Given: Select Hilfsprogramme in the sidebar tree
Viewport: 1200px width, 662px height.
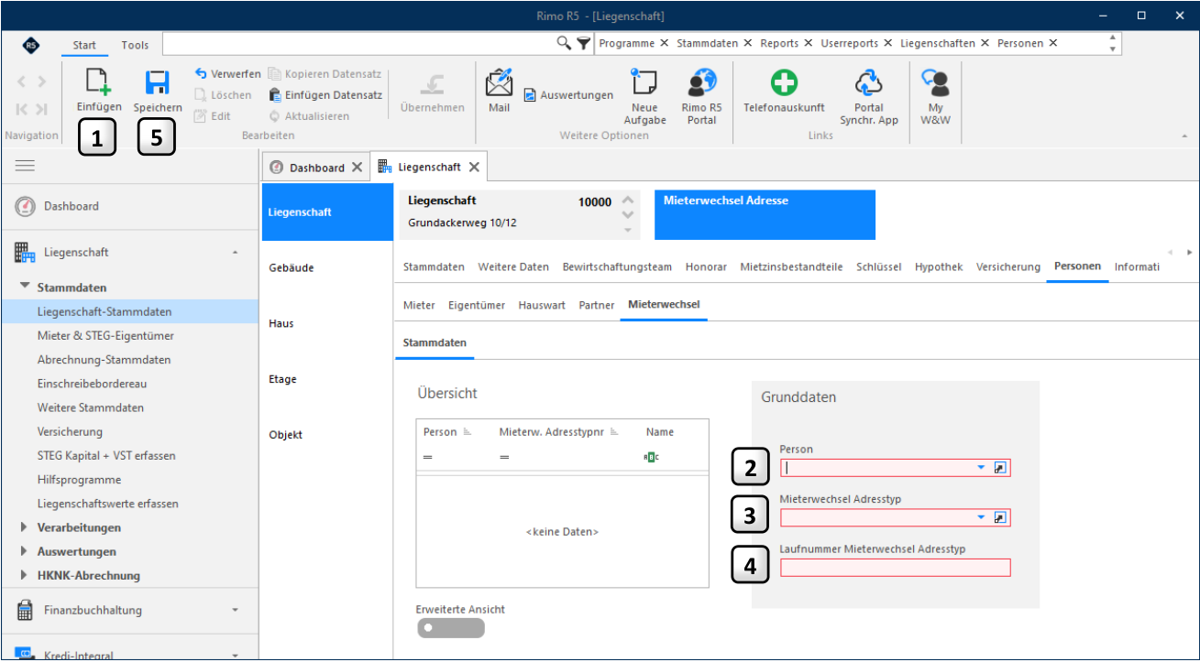Looking at the screenshot, I should pos(79,479).
